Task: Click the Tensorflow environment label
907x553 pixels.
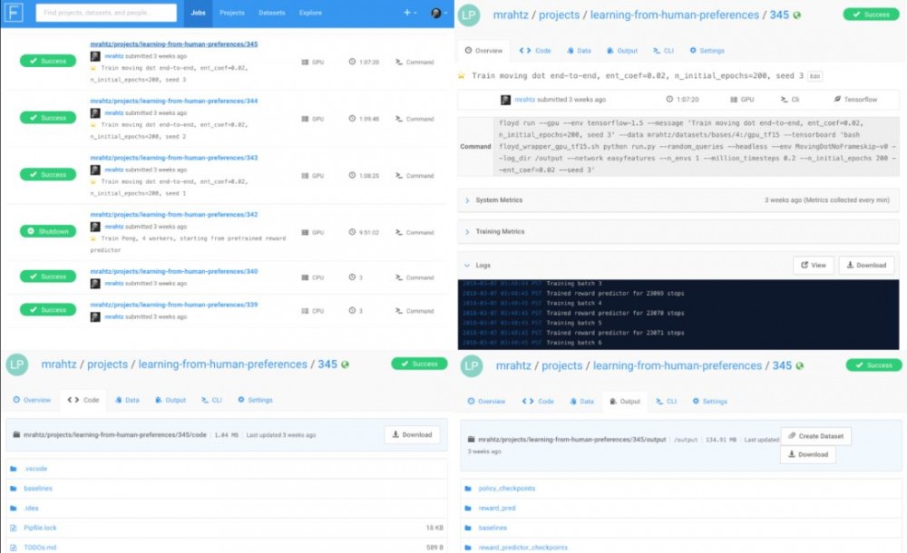Action: pos(855,100)
